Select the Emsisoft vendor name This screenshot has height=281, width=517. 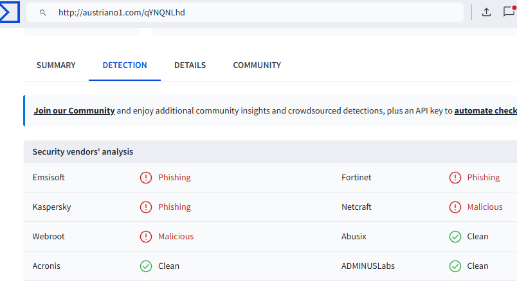tap(48, 177)
